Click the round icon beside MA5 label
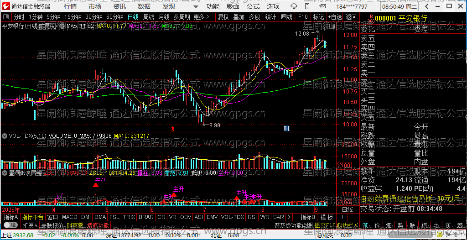 pyautogui.click(x=62, y=26)
